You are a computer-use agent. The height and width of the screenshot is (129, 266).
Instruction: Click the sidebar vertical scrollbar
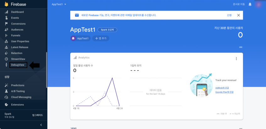pyautogui.click(x=47, y=70)
